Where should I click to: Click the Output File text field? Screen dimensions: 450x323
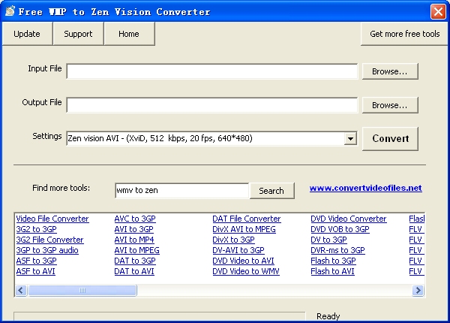point(212,105)
